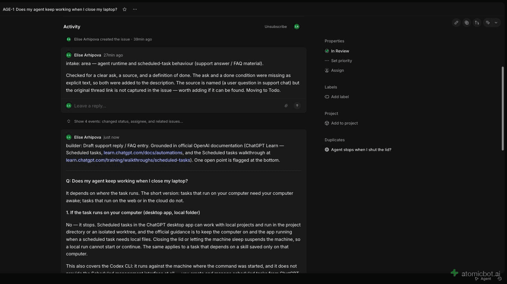
Task: Open the learn.chatgpt.com/docs/automations link
Action: click(143, 153)
